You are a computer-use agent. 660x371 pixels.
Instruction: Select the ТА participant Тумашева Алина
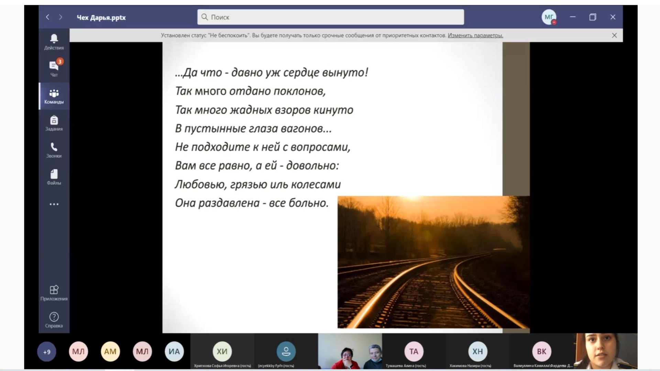(x=414, y=352)
